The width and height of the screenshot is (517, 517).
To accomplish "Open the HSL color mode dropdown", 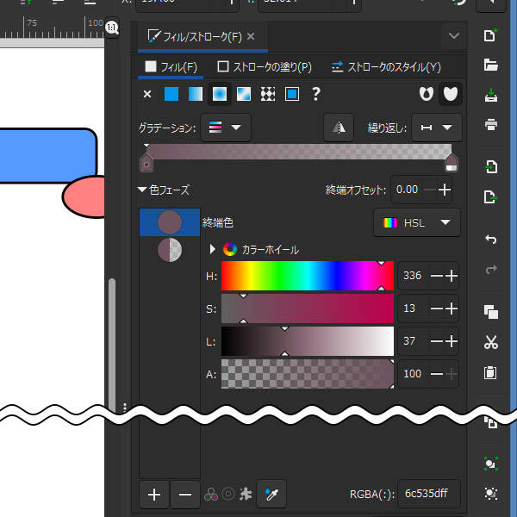I will [x=417, y=222].
